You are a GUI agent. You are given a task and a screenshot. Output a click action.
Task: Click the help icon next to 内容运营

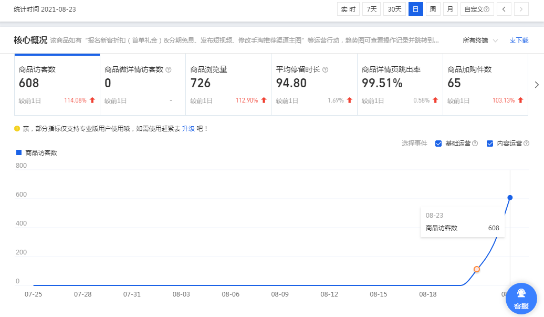click(526, 144)
